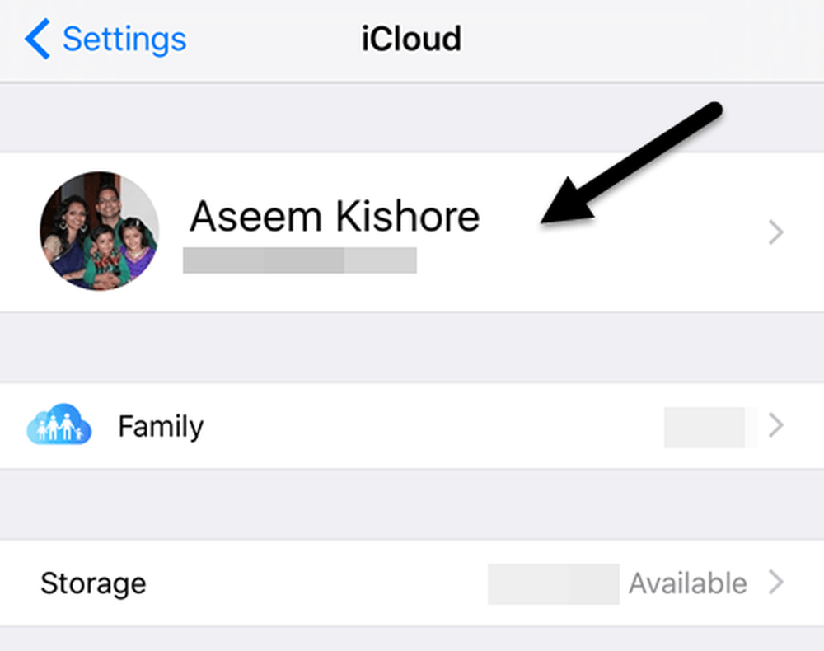This screenshot has width=824, height=651.
Task: Expand the Family row chevron
Action: coord(776,424)
